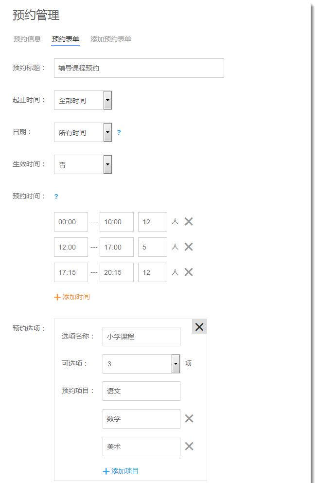Image resolution: width=318 pixels, height=483 pixels.
Task: Delete the 00:00 to 10:00 time slot
Action: pyautogui.click(x=189, y=222)
